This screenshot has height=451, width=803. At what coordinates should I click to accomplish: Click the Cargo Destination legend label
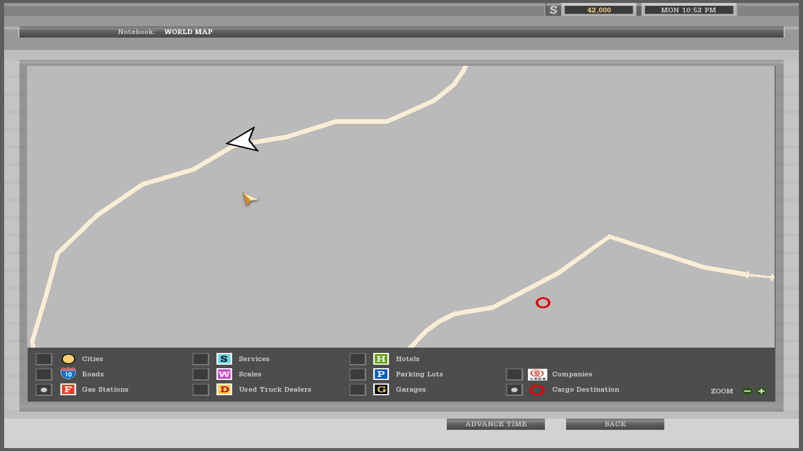coord(585,389)
